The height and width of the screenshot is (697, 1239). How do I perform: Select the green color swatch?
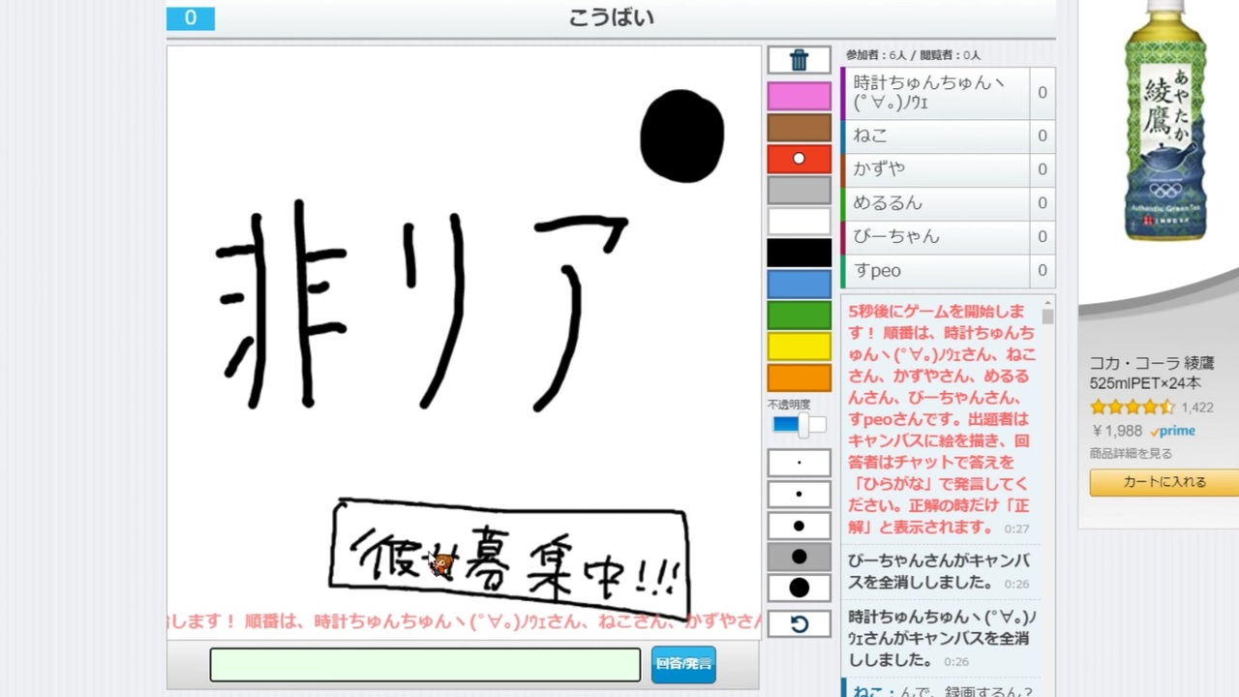(799, 315)
